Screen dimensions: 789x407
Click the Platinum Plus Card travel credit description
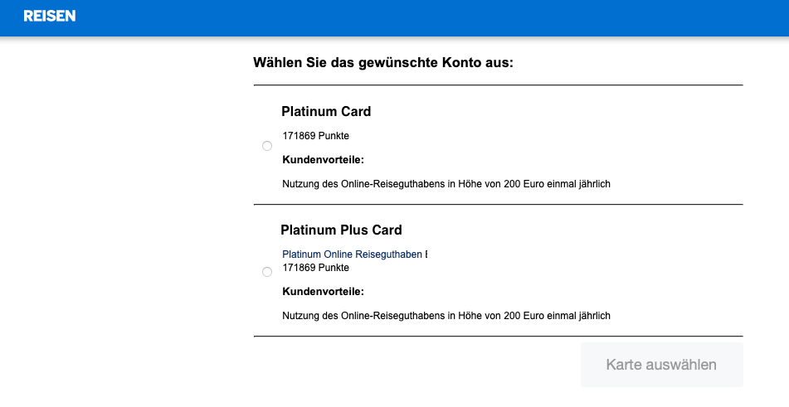(x=446, y=316)
